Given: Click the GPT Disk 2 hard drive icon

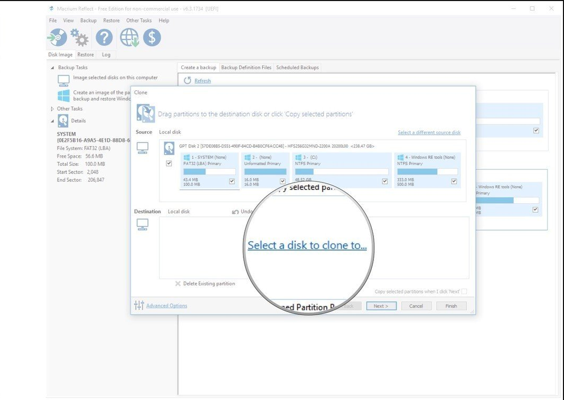Looking at the screenshot, I should [169, 148].
